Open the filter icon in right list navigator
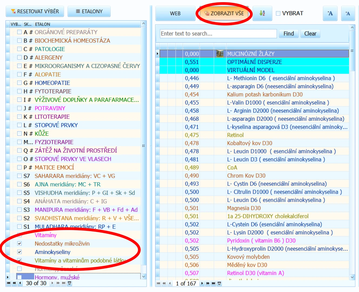This screenshot has width=359, height=292. point(219,283)
